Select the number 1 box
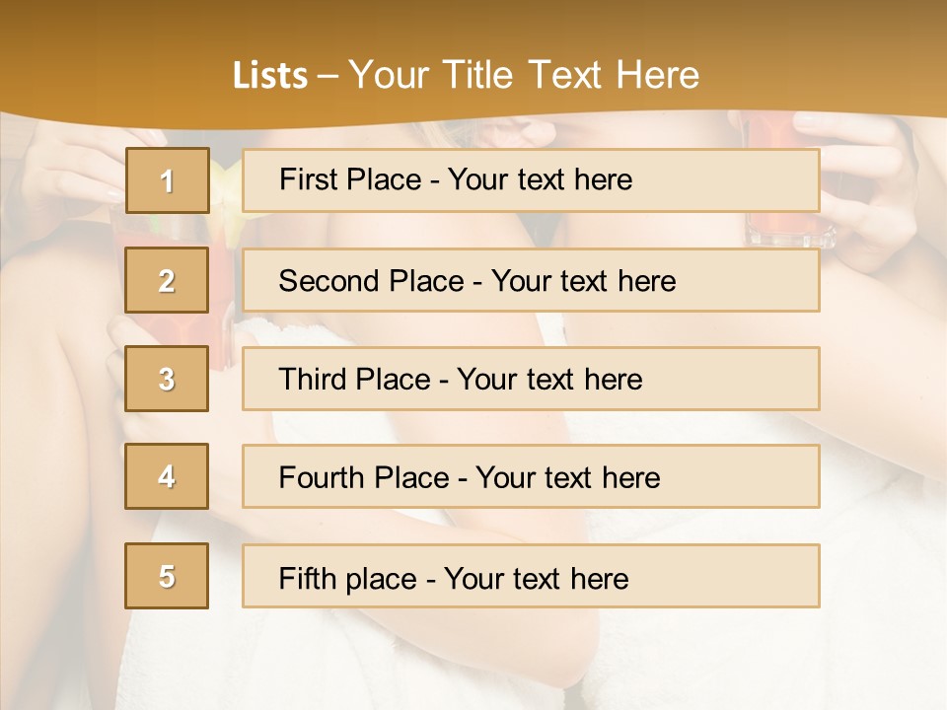 click(167, 180)
